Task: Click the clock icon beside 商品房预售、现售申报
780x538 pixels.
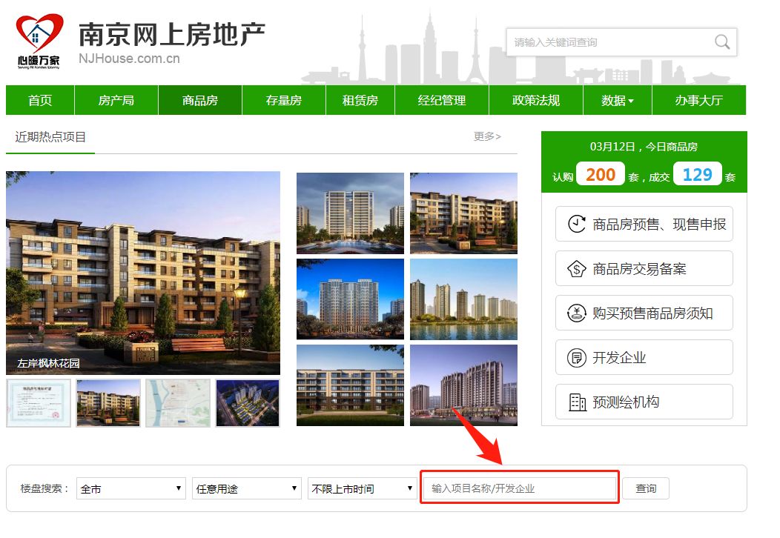Action: coord(577,224)
